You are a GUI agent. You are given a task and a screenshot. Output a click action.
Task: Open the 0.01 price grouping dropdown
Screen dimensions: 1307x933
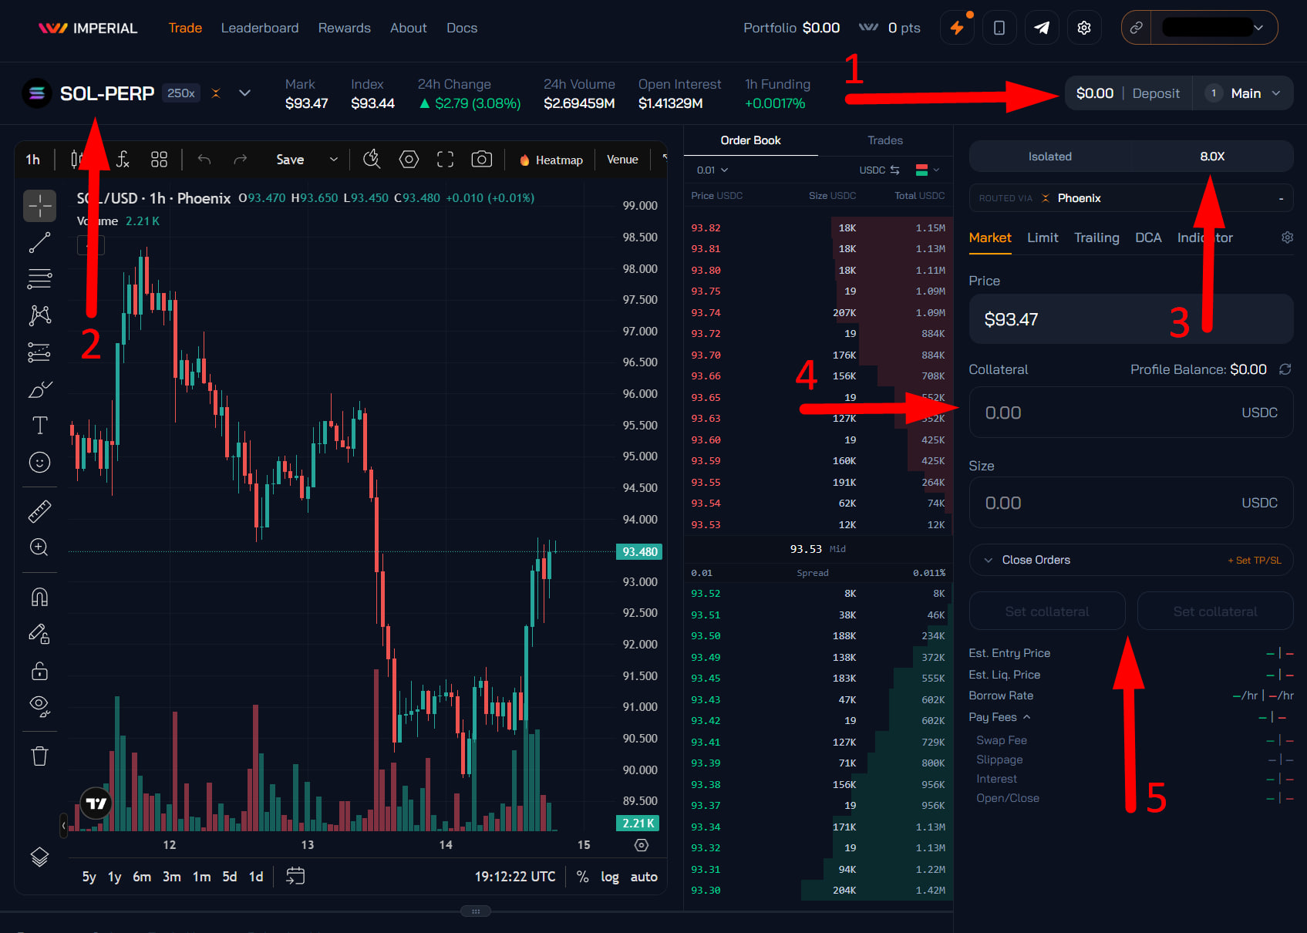(712, 170)
